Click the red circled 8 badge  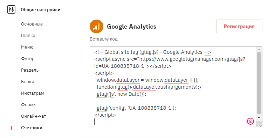point(250,121)
